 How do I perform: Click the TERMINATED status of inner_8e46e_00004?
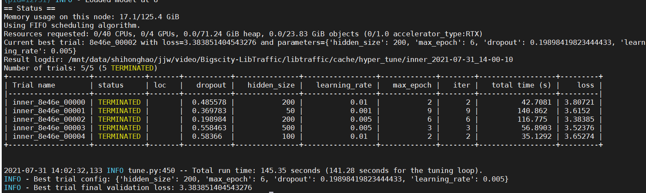point(119,137)
